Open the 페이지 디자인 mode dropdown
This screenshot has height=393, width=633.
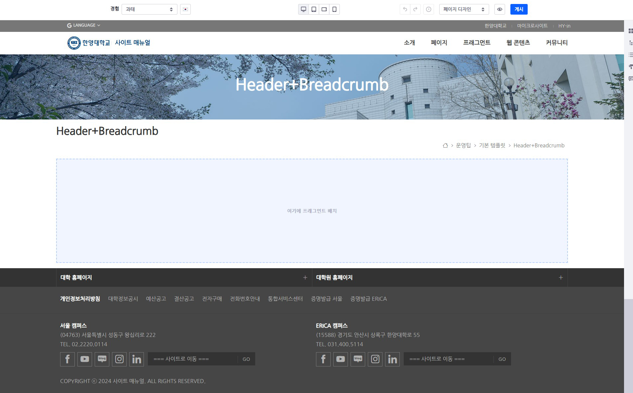pos(464,9)
